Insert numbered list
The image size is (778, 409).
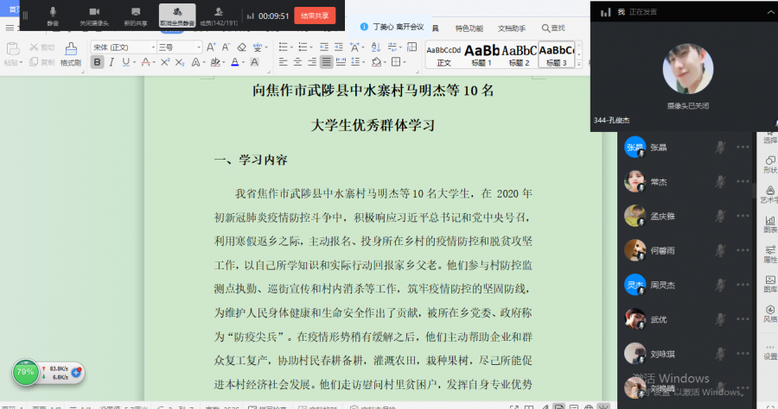[303, 47]
